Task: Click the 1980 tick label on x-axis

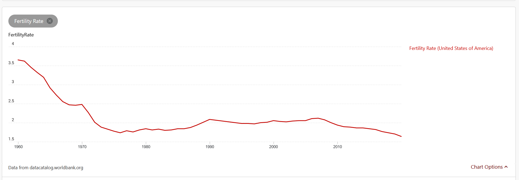Action: tap(146, 147)
